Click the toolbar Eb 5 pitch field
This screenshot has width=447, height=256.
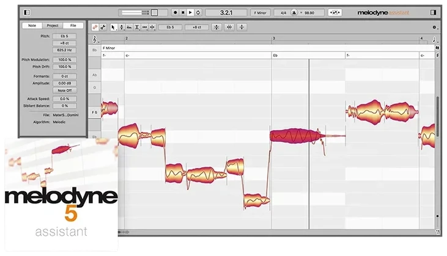tap(170, 27)
